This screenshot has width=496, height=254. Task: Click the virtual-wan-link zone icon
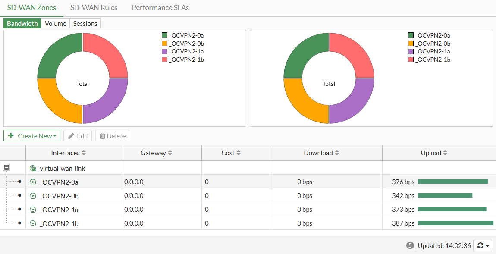click(x=33, y=169)
